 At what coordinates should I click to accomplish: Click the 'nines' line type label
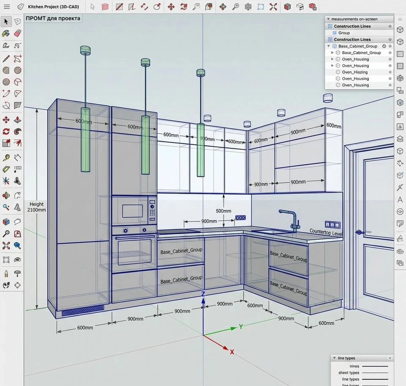tap(354, 366)
